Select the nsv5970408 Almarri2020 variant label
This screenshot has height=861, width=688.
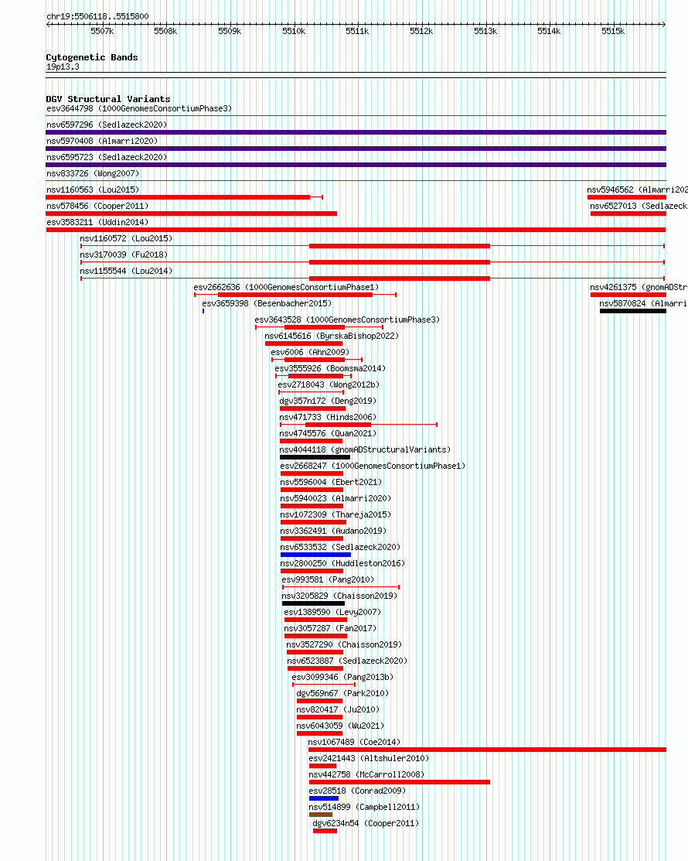(102, 141)
